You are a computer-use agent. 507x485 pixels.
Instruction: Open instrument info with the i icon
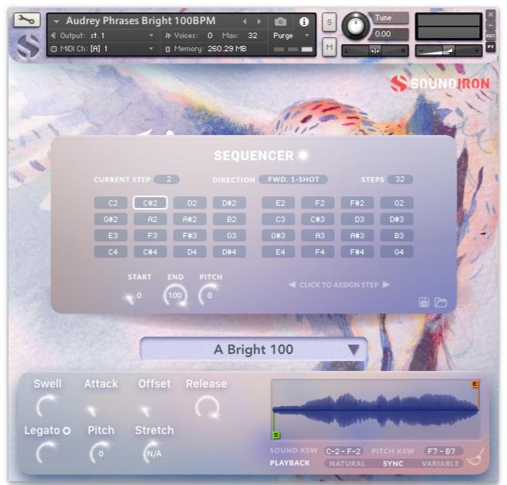(x=304, y=22)
